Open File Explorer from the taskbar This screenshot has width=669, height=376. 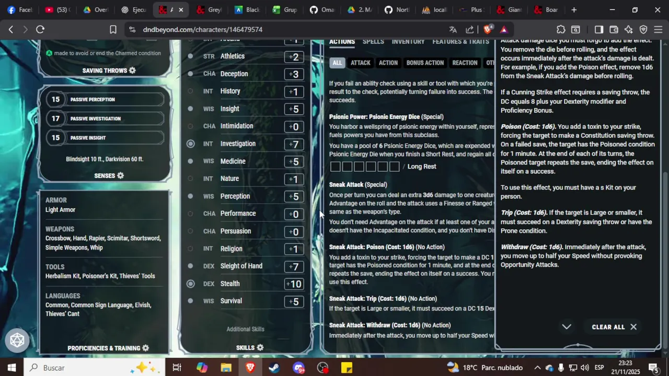click(226, 368)
